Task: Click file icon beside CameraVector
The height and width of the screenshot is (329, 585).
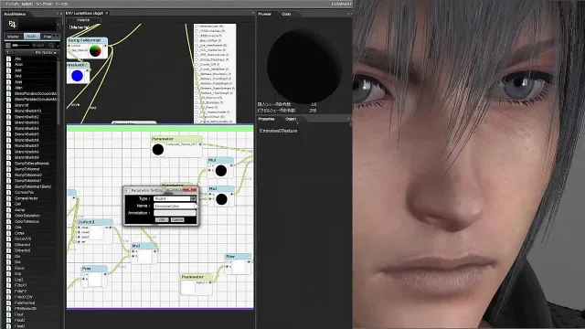Action: coord(8,198)
